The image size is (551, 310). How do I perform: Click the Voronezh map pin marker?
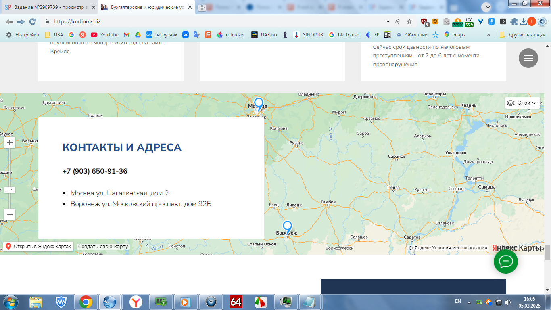(287, 228)
